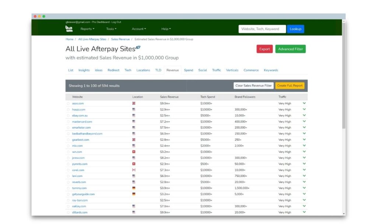
Task: Expand the ray-ban.com row chevron
Action: point(304,200)
